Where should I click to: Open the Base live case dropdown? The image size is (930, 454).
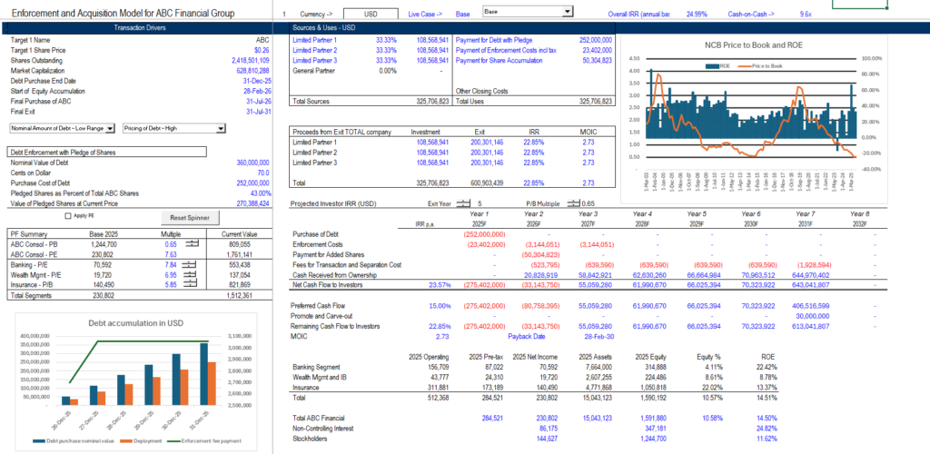tap(528, 11)
